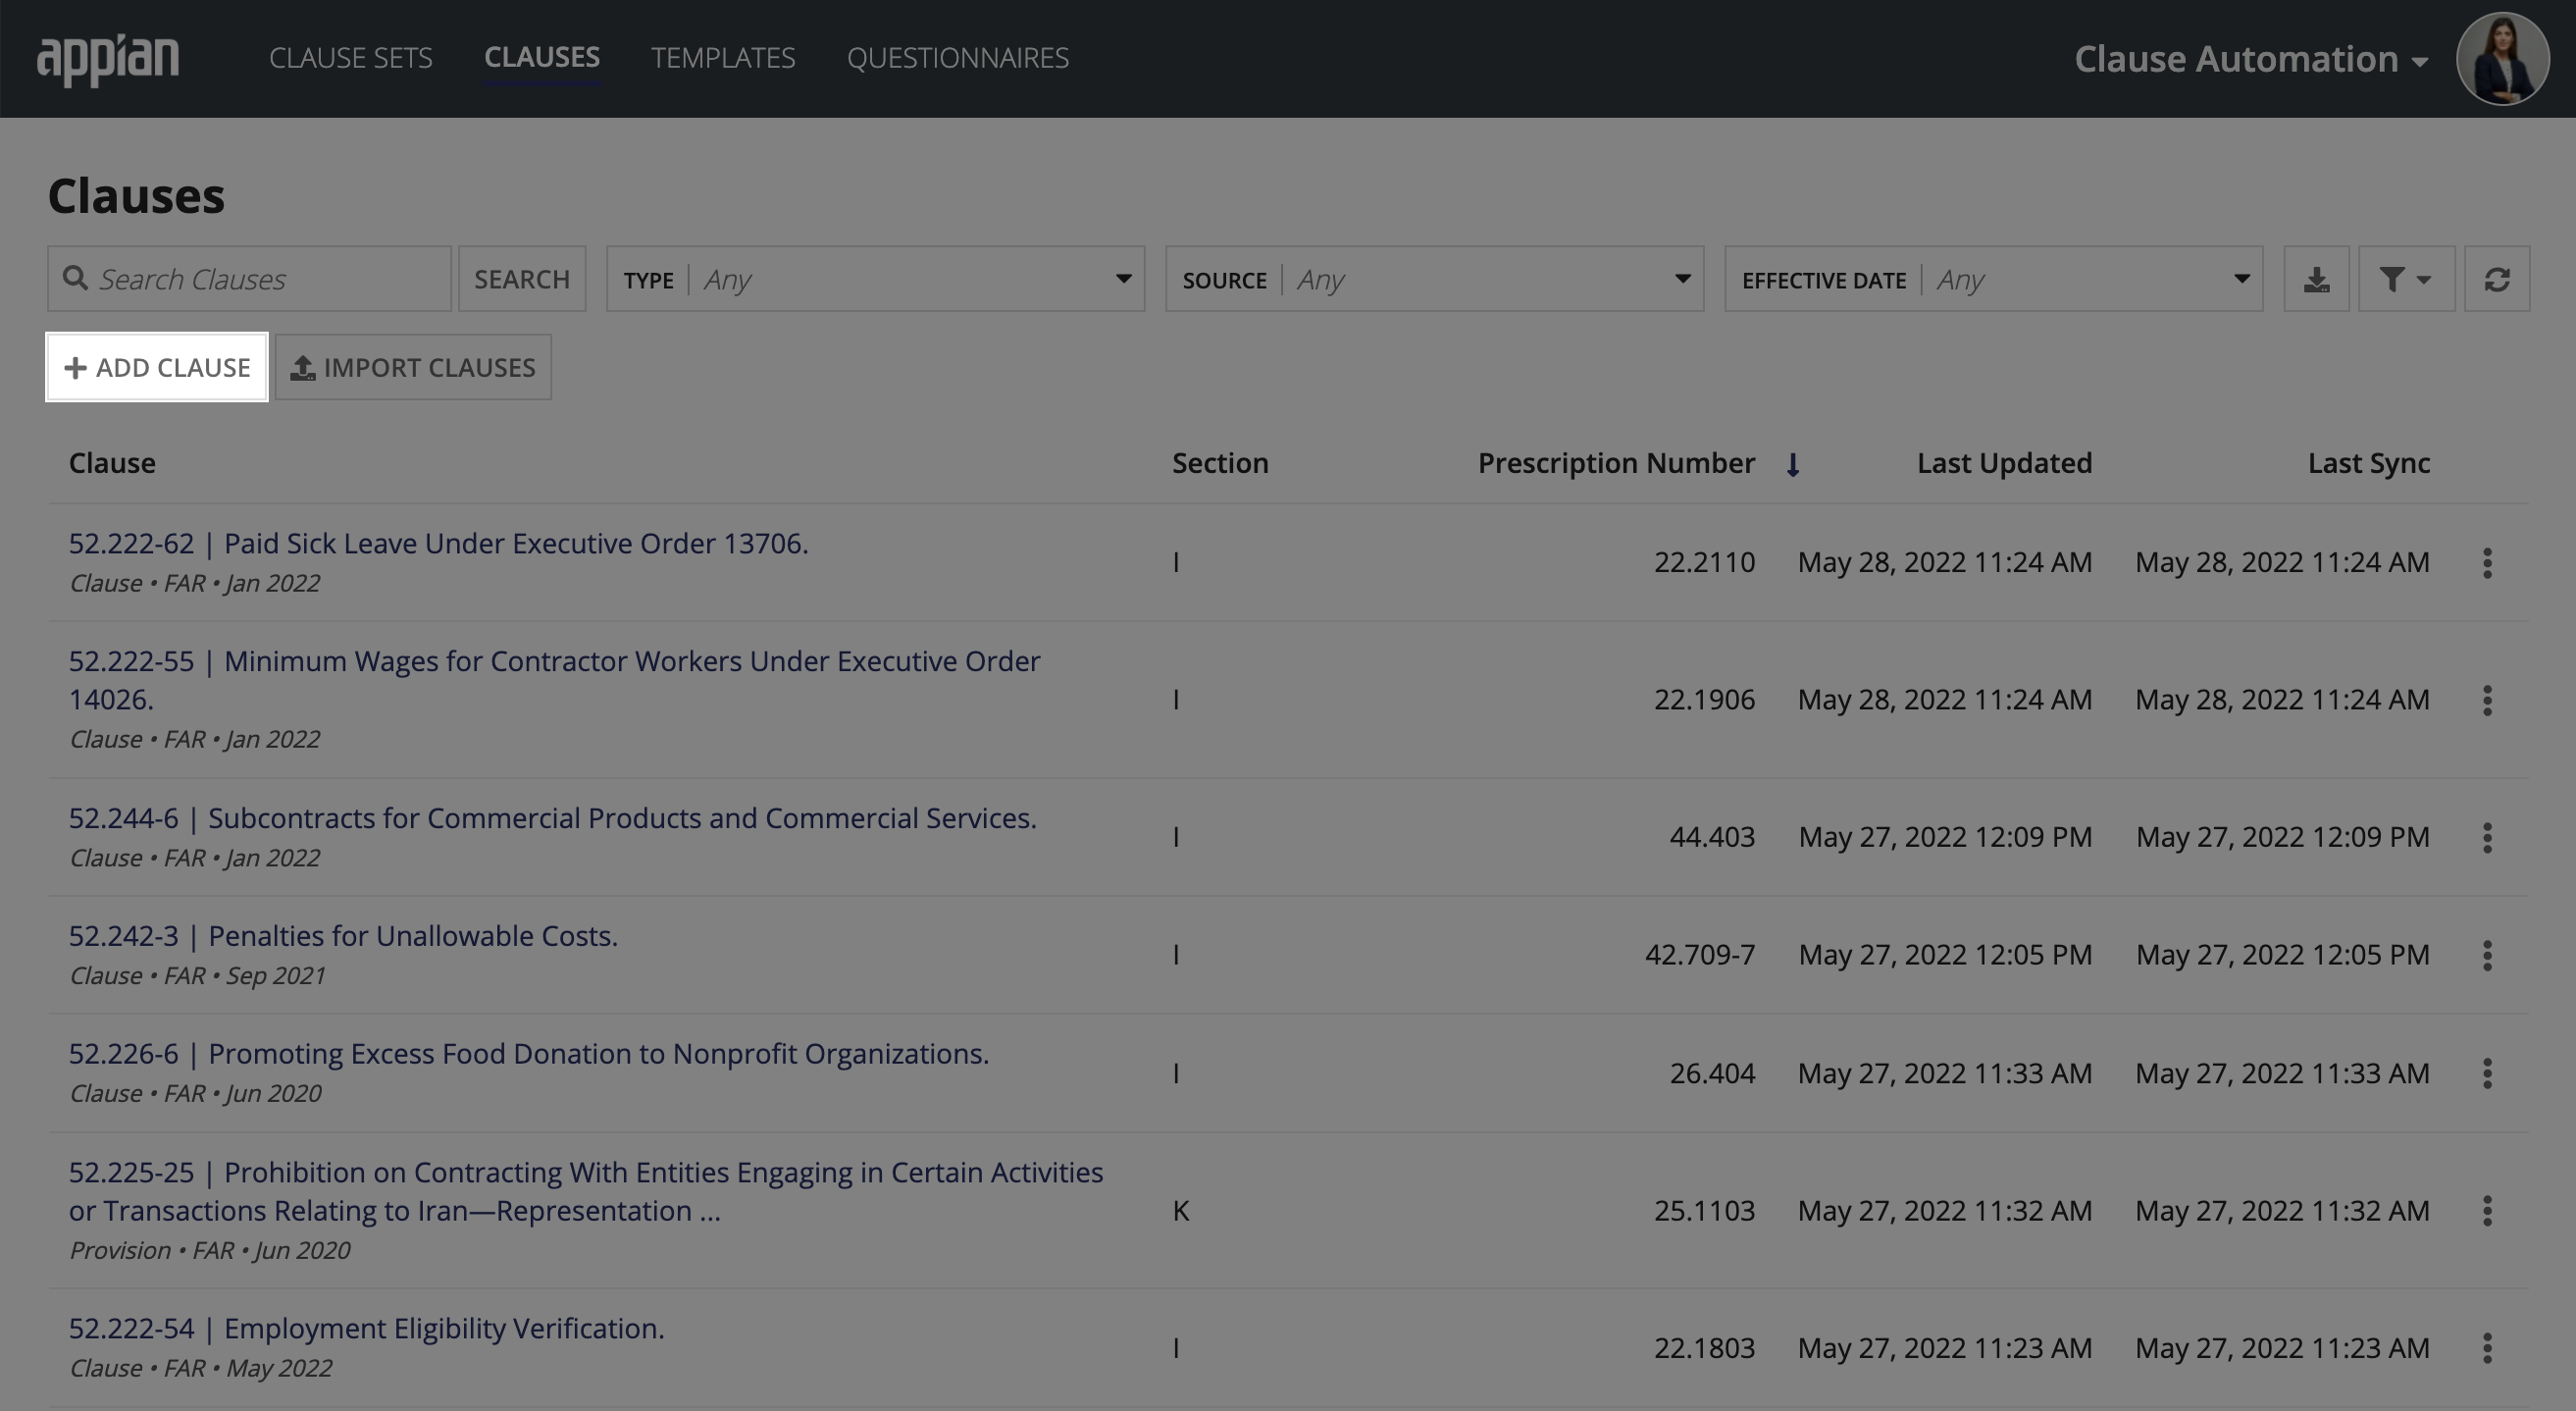Click section value K
The width and height of the screenshot is (2576, 1411).
[x=1180, y=1211]
